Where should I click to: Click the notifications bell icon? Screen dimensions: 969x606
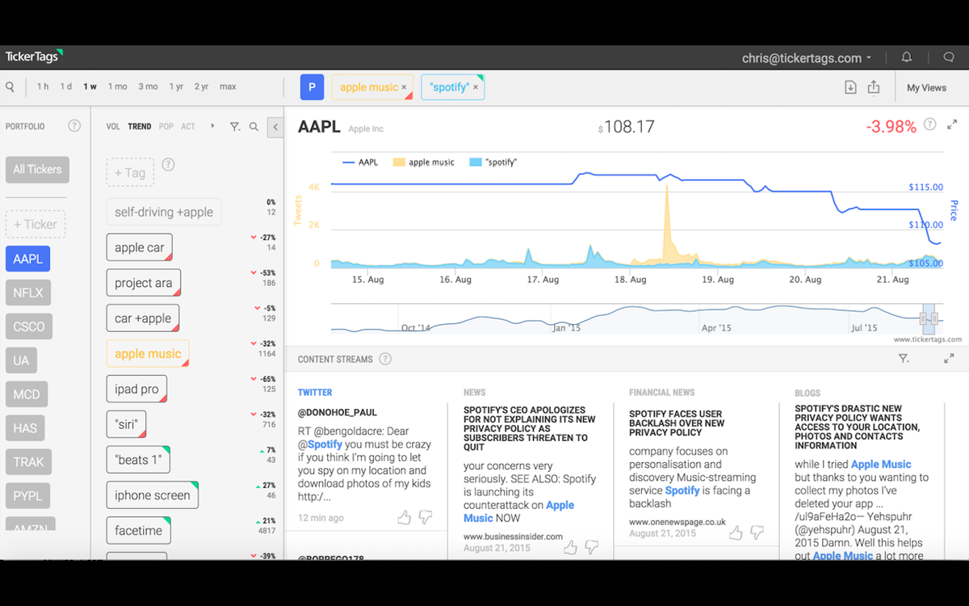[907, 57]
